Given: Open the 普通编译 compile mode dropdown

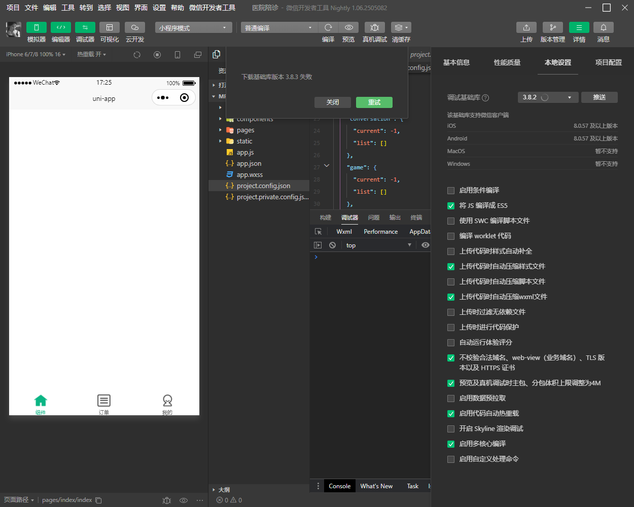Looking at the screenshot, I should tap(279, 27).
